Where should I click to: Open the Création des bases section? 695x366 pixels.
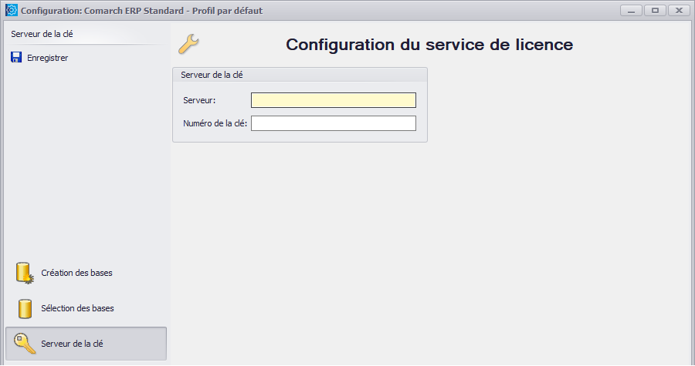coord(86,274)
